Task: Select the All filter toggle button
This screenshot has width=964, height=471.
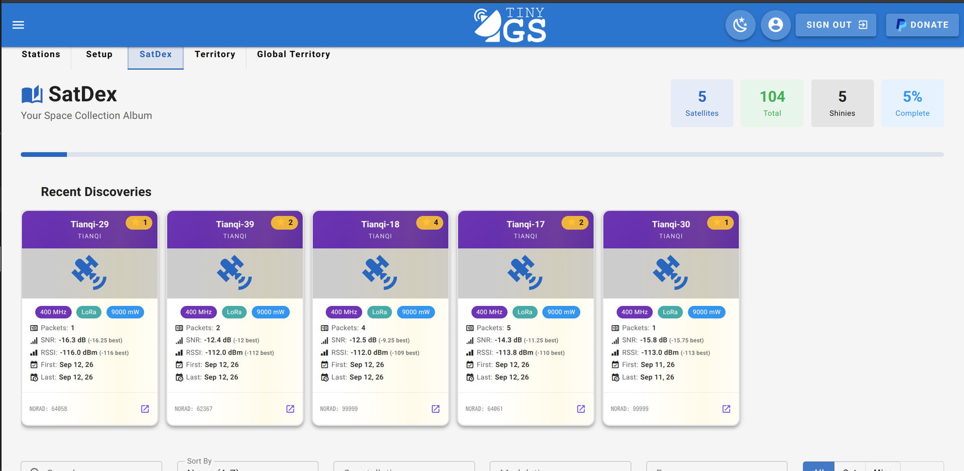Action: (x=818, y=467)
